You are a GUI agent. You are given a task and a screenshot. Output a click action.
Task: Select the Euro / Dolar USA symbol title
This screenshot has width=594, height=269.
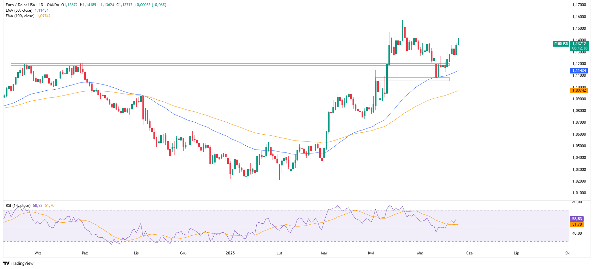[x=20, y=5]
